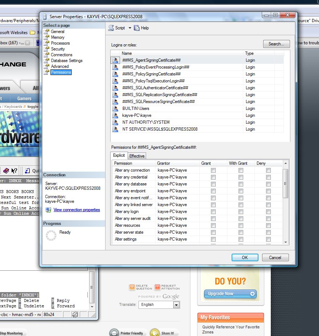Screen dimensions: 319x336
Task: Click Upgrade Now in the browser ad
Action: click(x=230, y=294)
